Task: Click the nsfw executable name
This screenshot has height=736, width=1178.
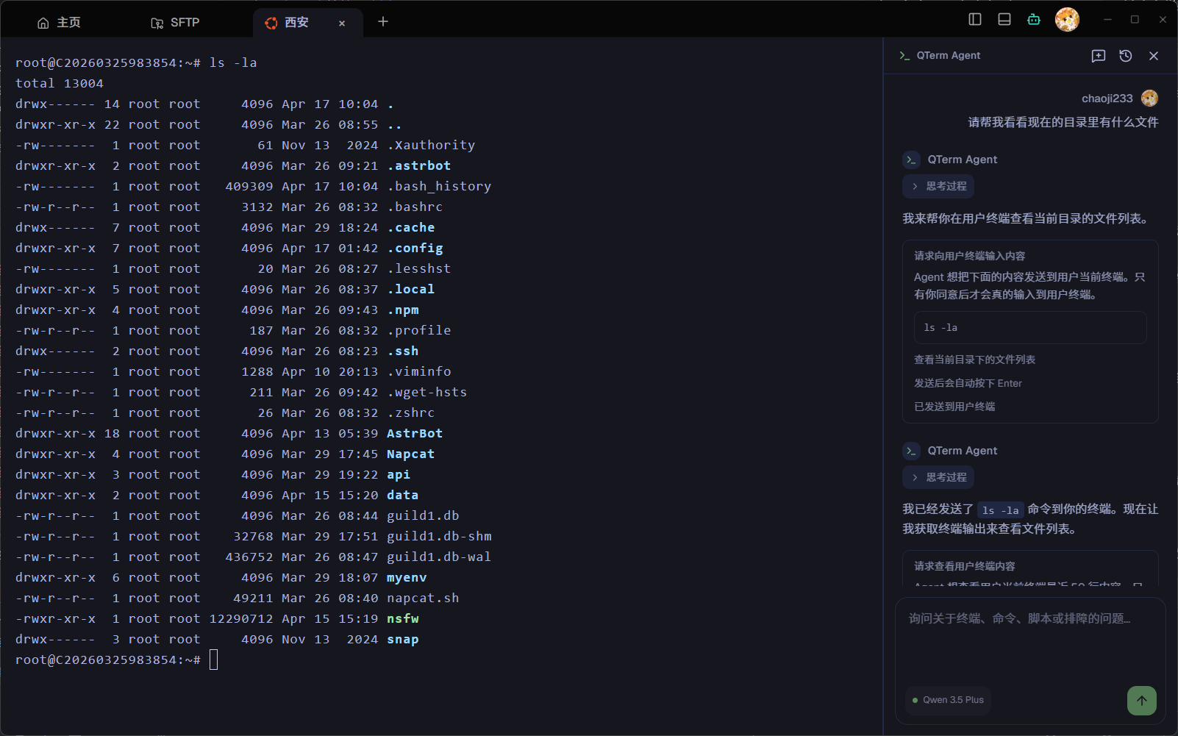Action: [x=403, y=619]
